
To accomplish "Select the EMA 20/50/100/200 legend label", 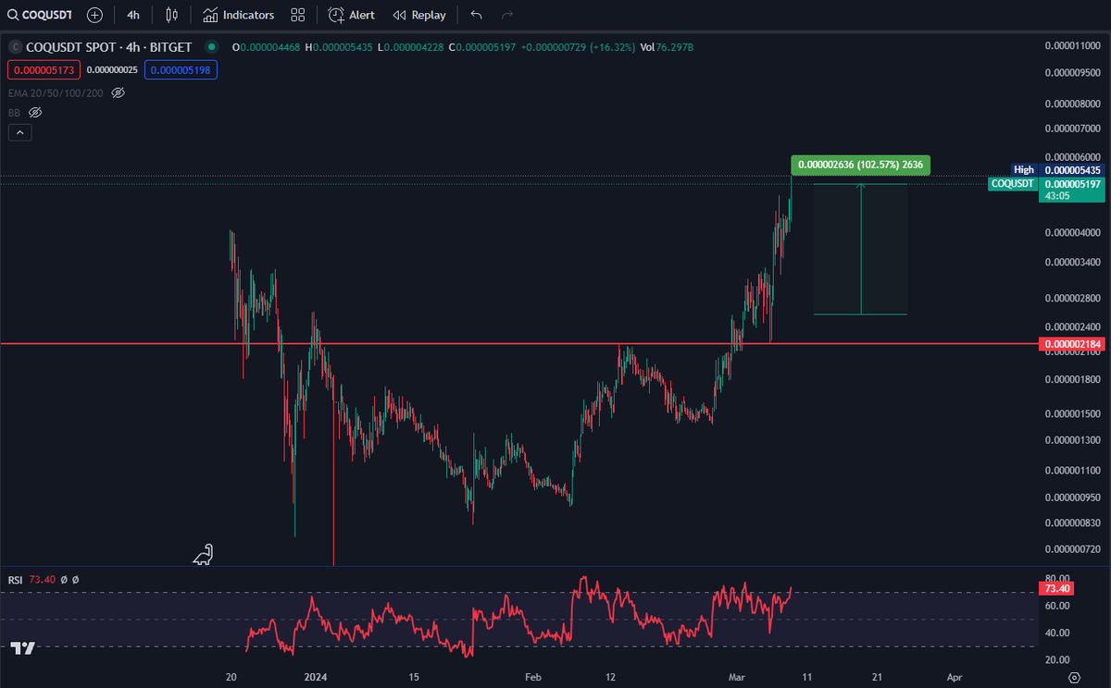I will pyautogui.click(x=56, y=92).
